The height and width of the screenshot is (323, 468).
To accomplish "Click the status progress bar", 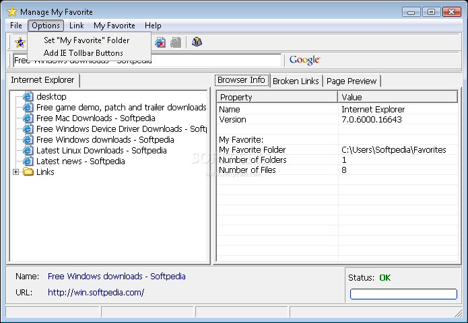I will tap(403, 294).
